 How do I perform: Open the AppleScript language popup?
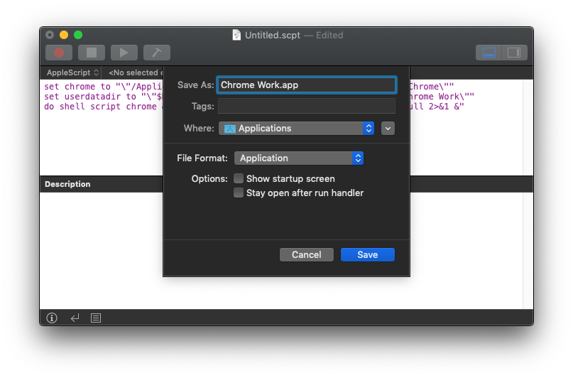coord(72,72)
